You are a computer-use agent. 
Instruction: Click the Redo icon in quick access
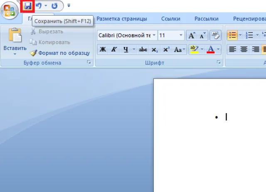point(54,6)
